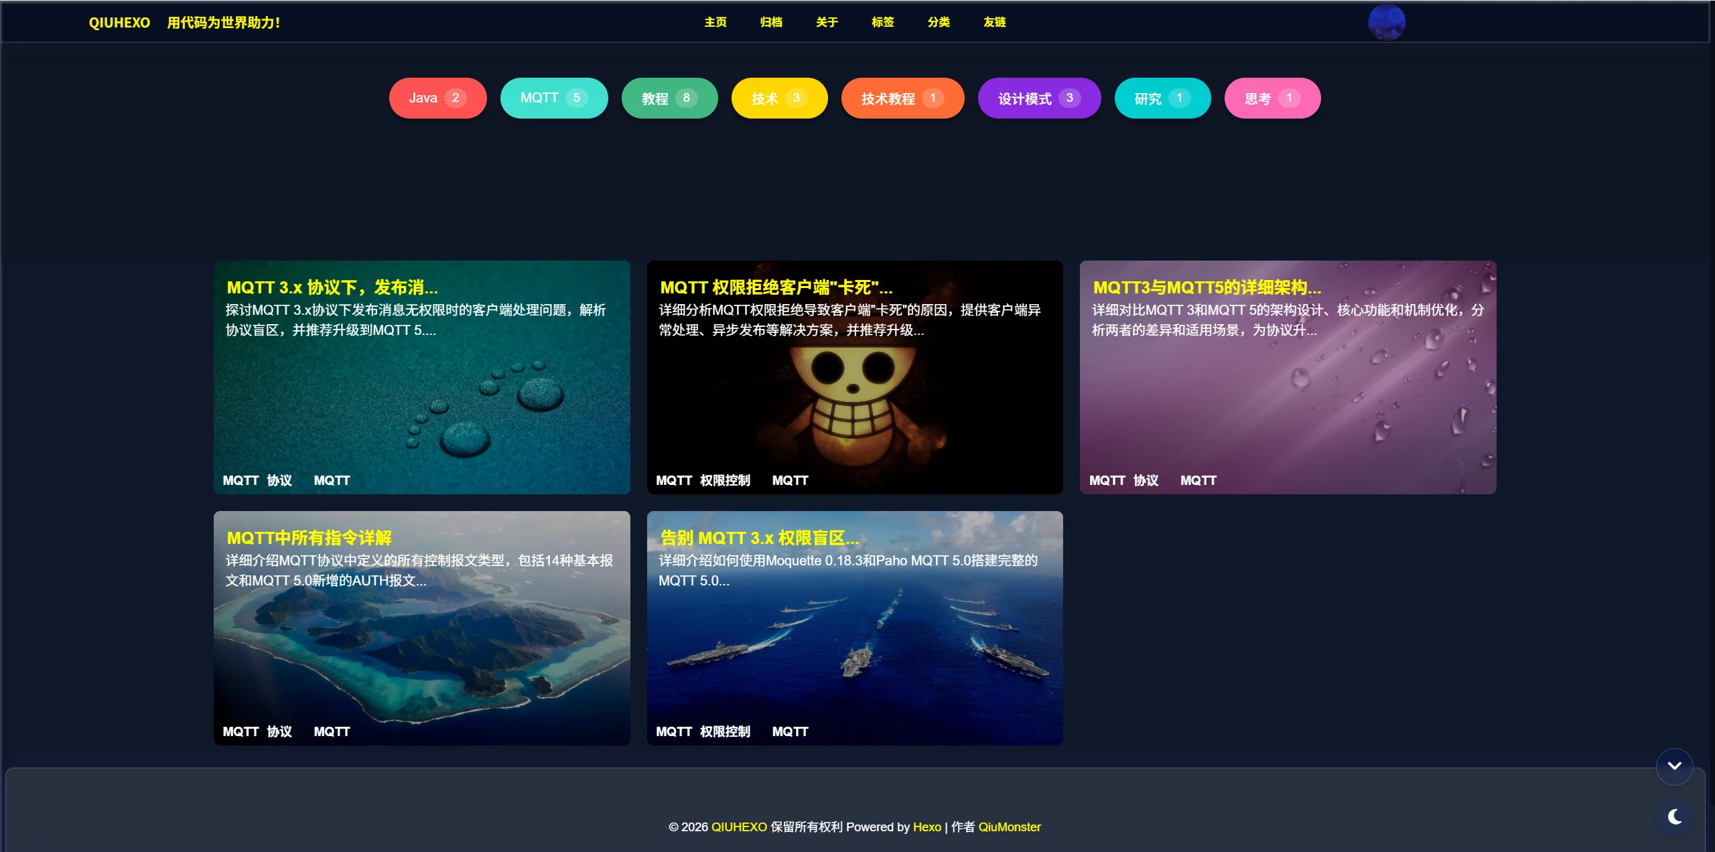Open the 归档 nav menu item

(x=771, y=22)
